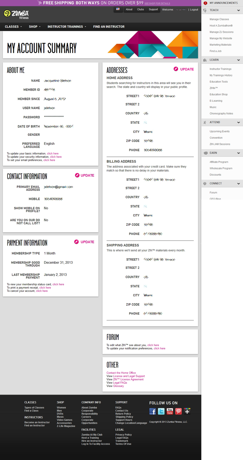This screenshot has height=460, width=243.
Task: Open My Trainings History sidebar link
Action: [221, 75]
